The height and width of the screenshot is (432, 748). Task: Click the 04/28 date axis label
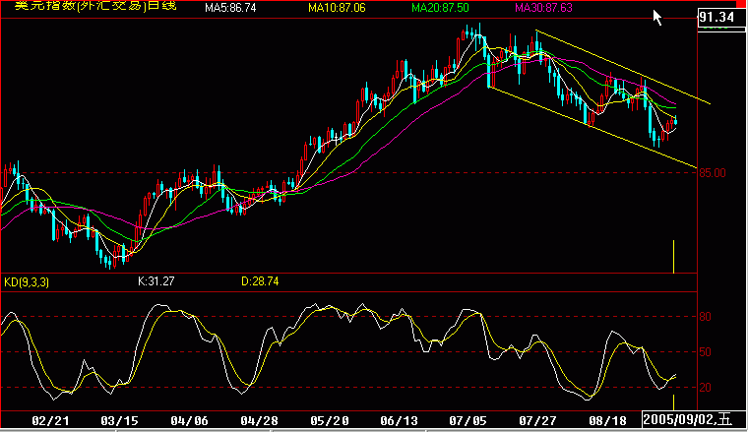(x=259, y=421)
